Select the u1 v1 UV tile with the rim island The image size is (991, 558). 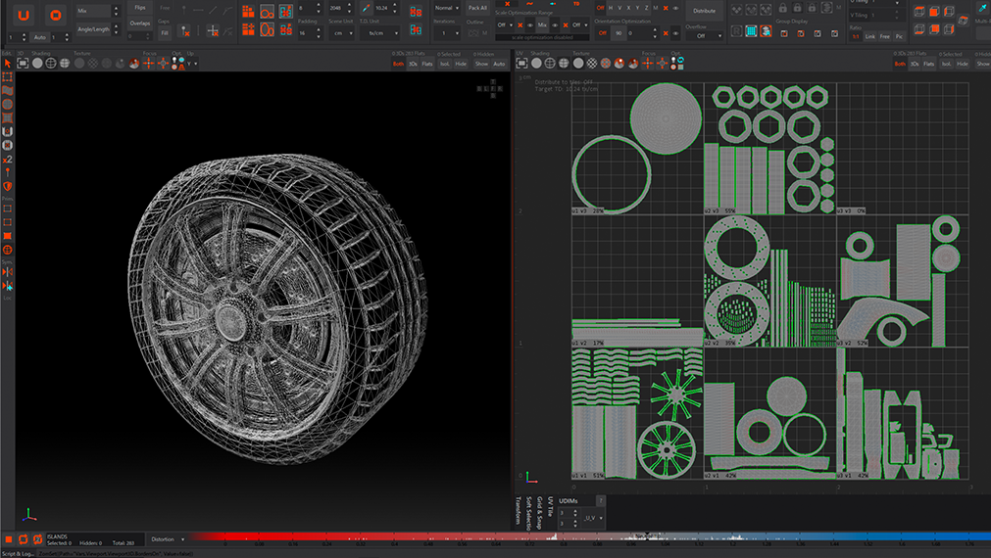[x=637, y=413]
